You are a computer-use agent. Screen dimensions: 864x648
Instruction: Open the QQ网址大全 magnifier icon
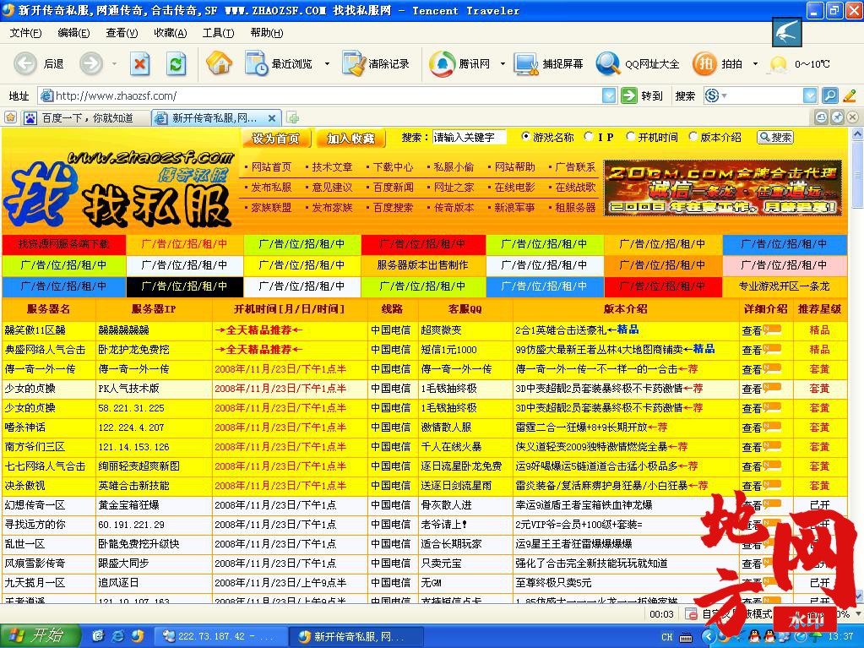(608, 63)
